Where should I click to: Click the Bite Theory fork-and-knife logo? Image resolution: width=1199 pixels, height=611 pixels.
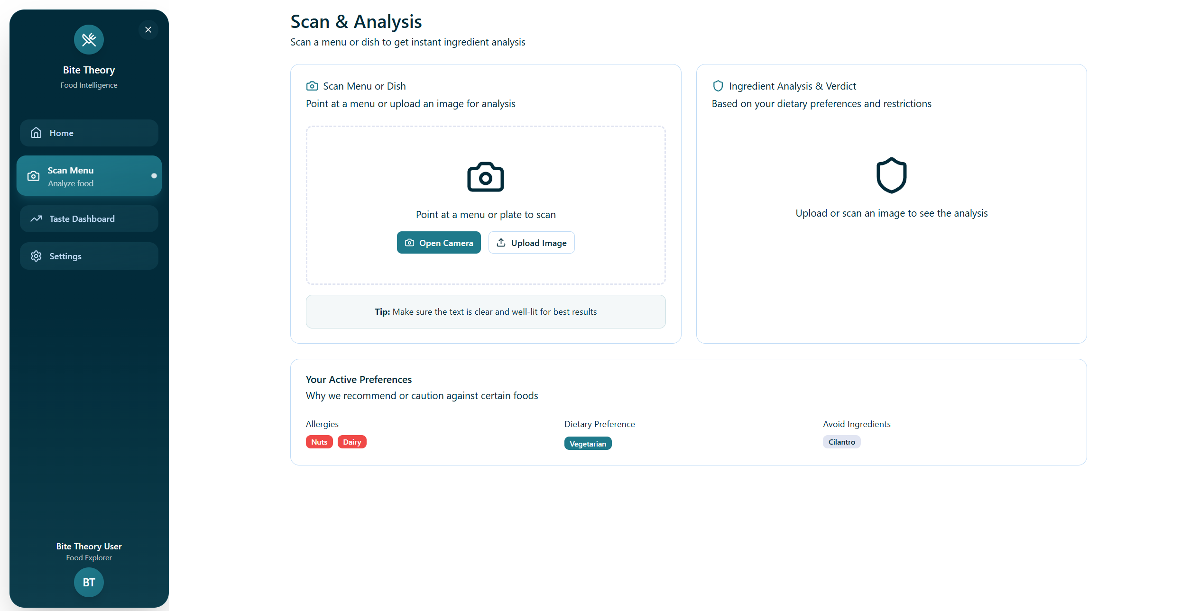point(89,40)
